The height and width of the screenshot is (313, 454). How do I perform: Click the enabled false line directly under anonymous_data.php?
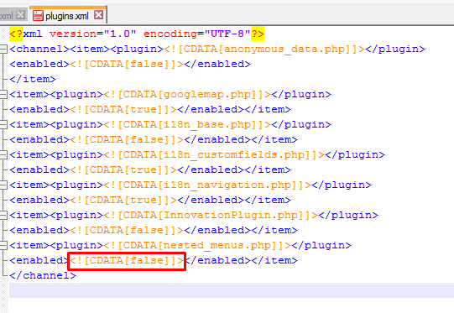[x=130, y=64]
